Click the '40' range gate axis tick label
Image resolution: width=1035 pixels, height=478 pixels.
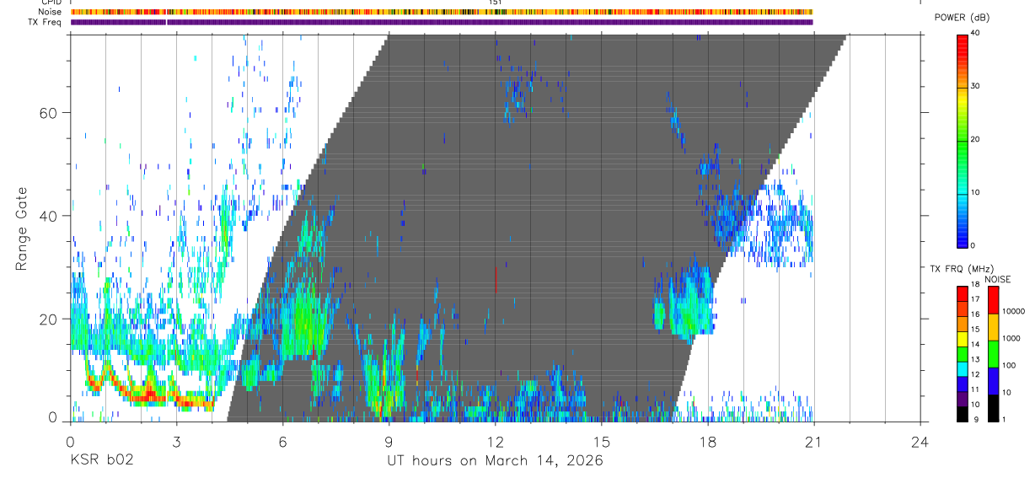[50, 216]
